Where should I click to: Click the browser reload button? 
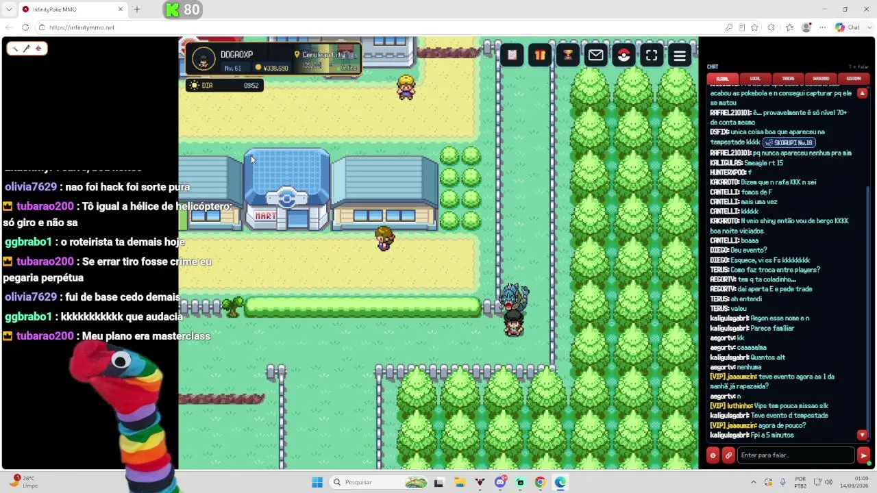tap(25, 27)
